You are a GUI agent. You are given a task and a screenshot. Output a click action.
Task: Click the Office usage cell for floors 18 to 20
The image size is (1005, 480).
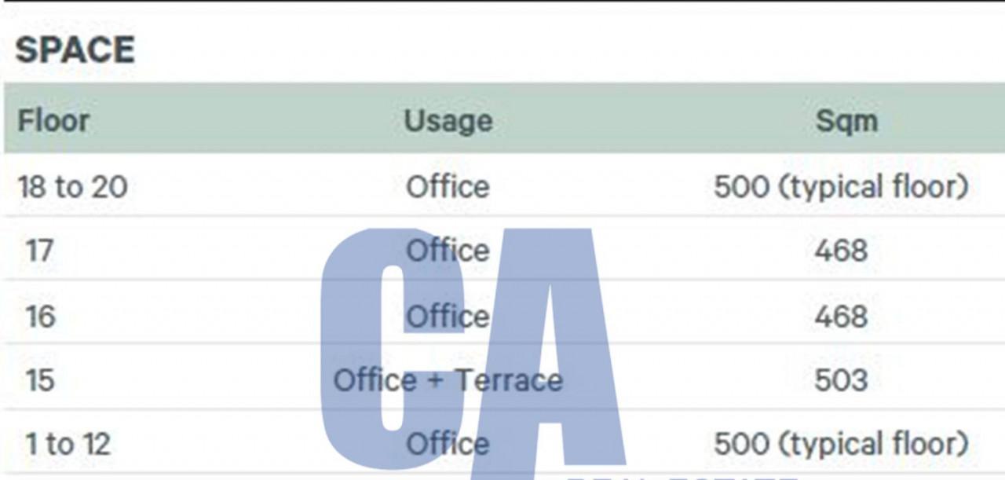tap(448, 187)
